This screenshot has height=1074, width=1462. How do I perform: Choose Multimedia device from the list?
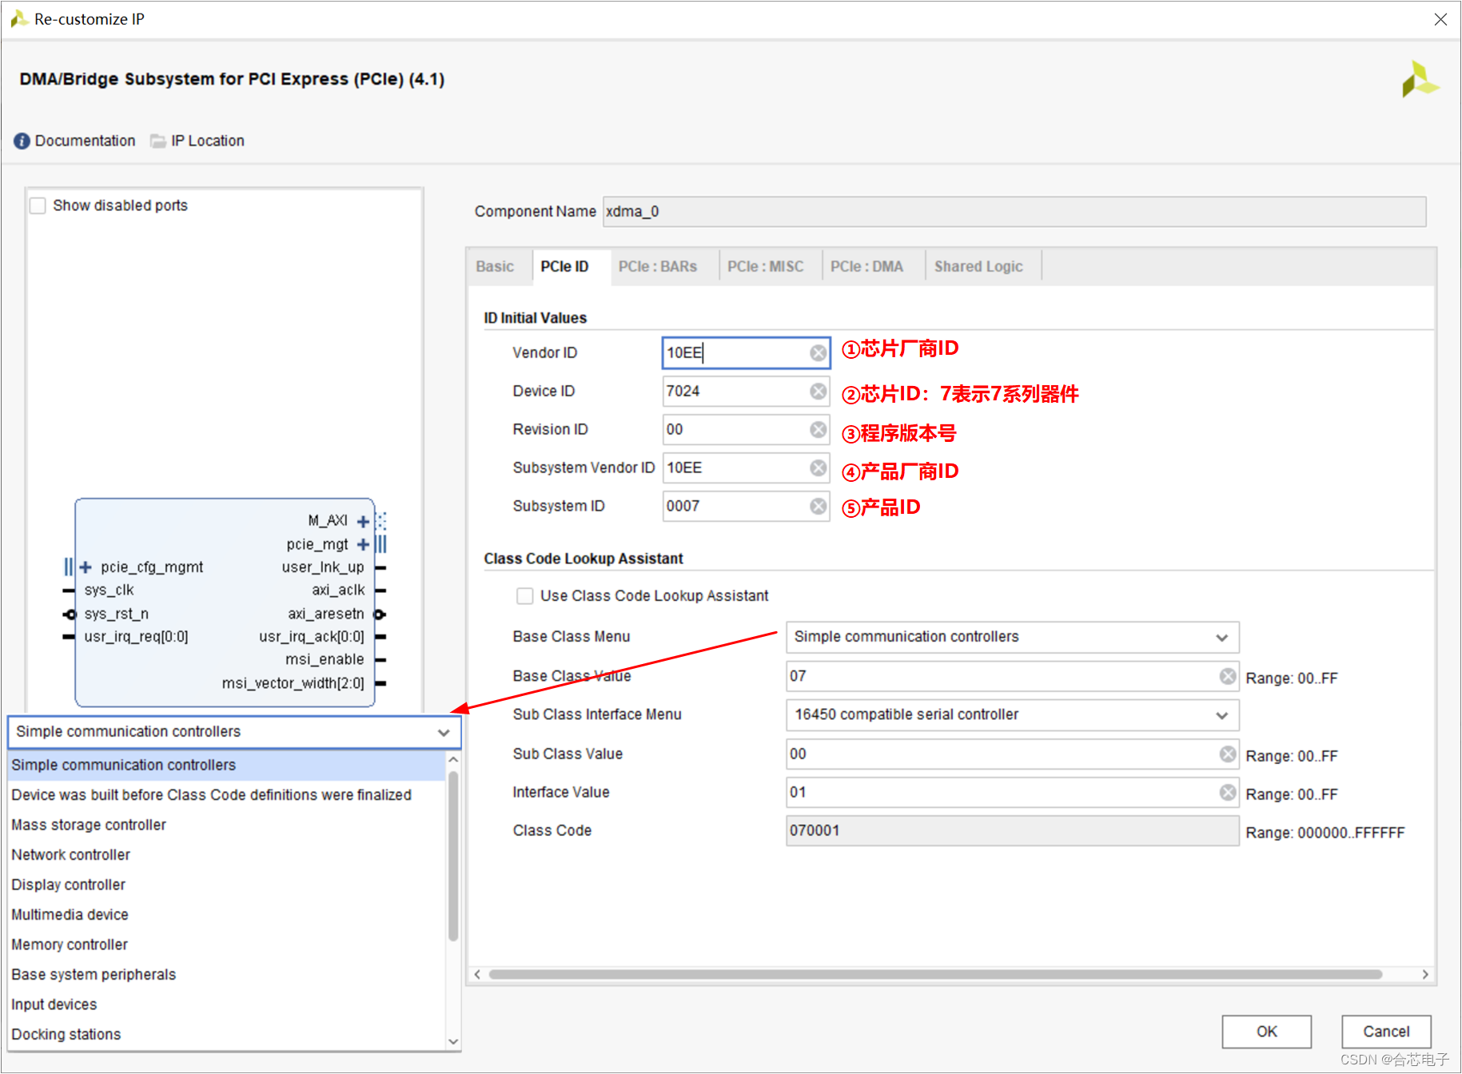[x=226, y=915]
